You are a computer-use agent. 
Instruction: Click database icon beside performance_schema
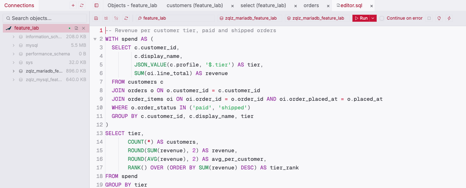20,54
